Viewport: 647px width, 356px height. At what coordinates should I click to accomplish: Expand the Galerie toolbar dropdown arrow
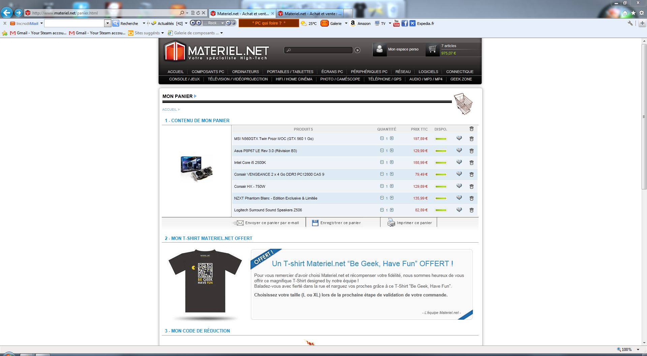point(346,23)
